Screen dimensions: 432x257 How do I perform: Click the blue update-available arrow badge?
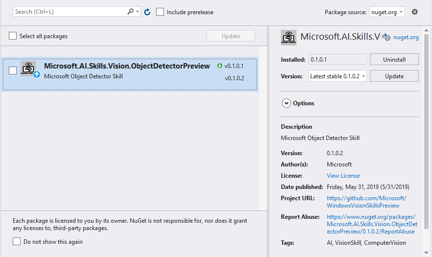(37, 74)
